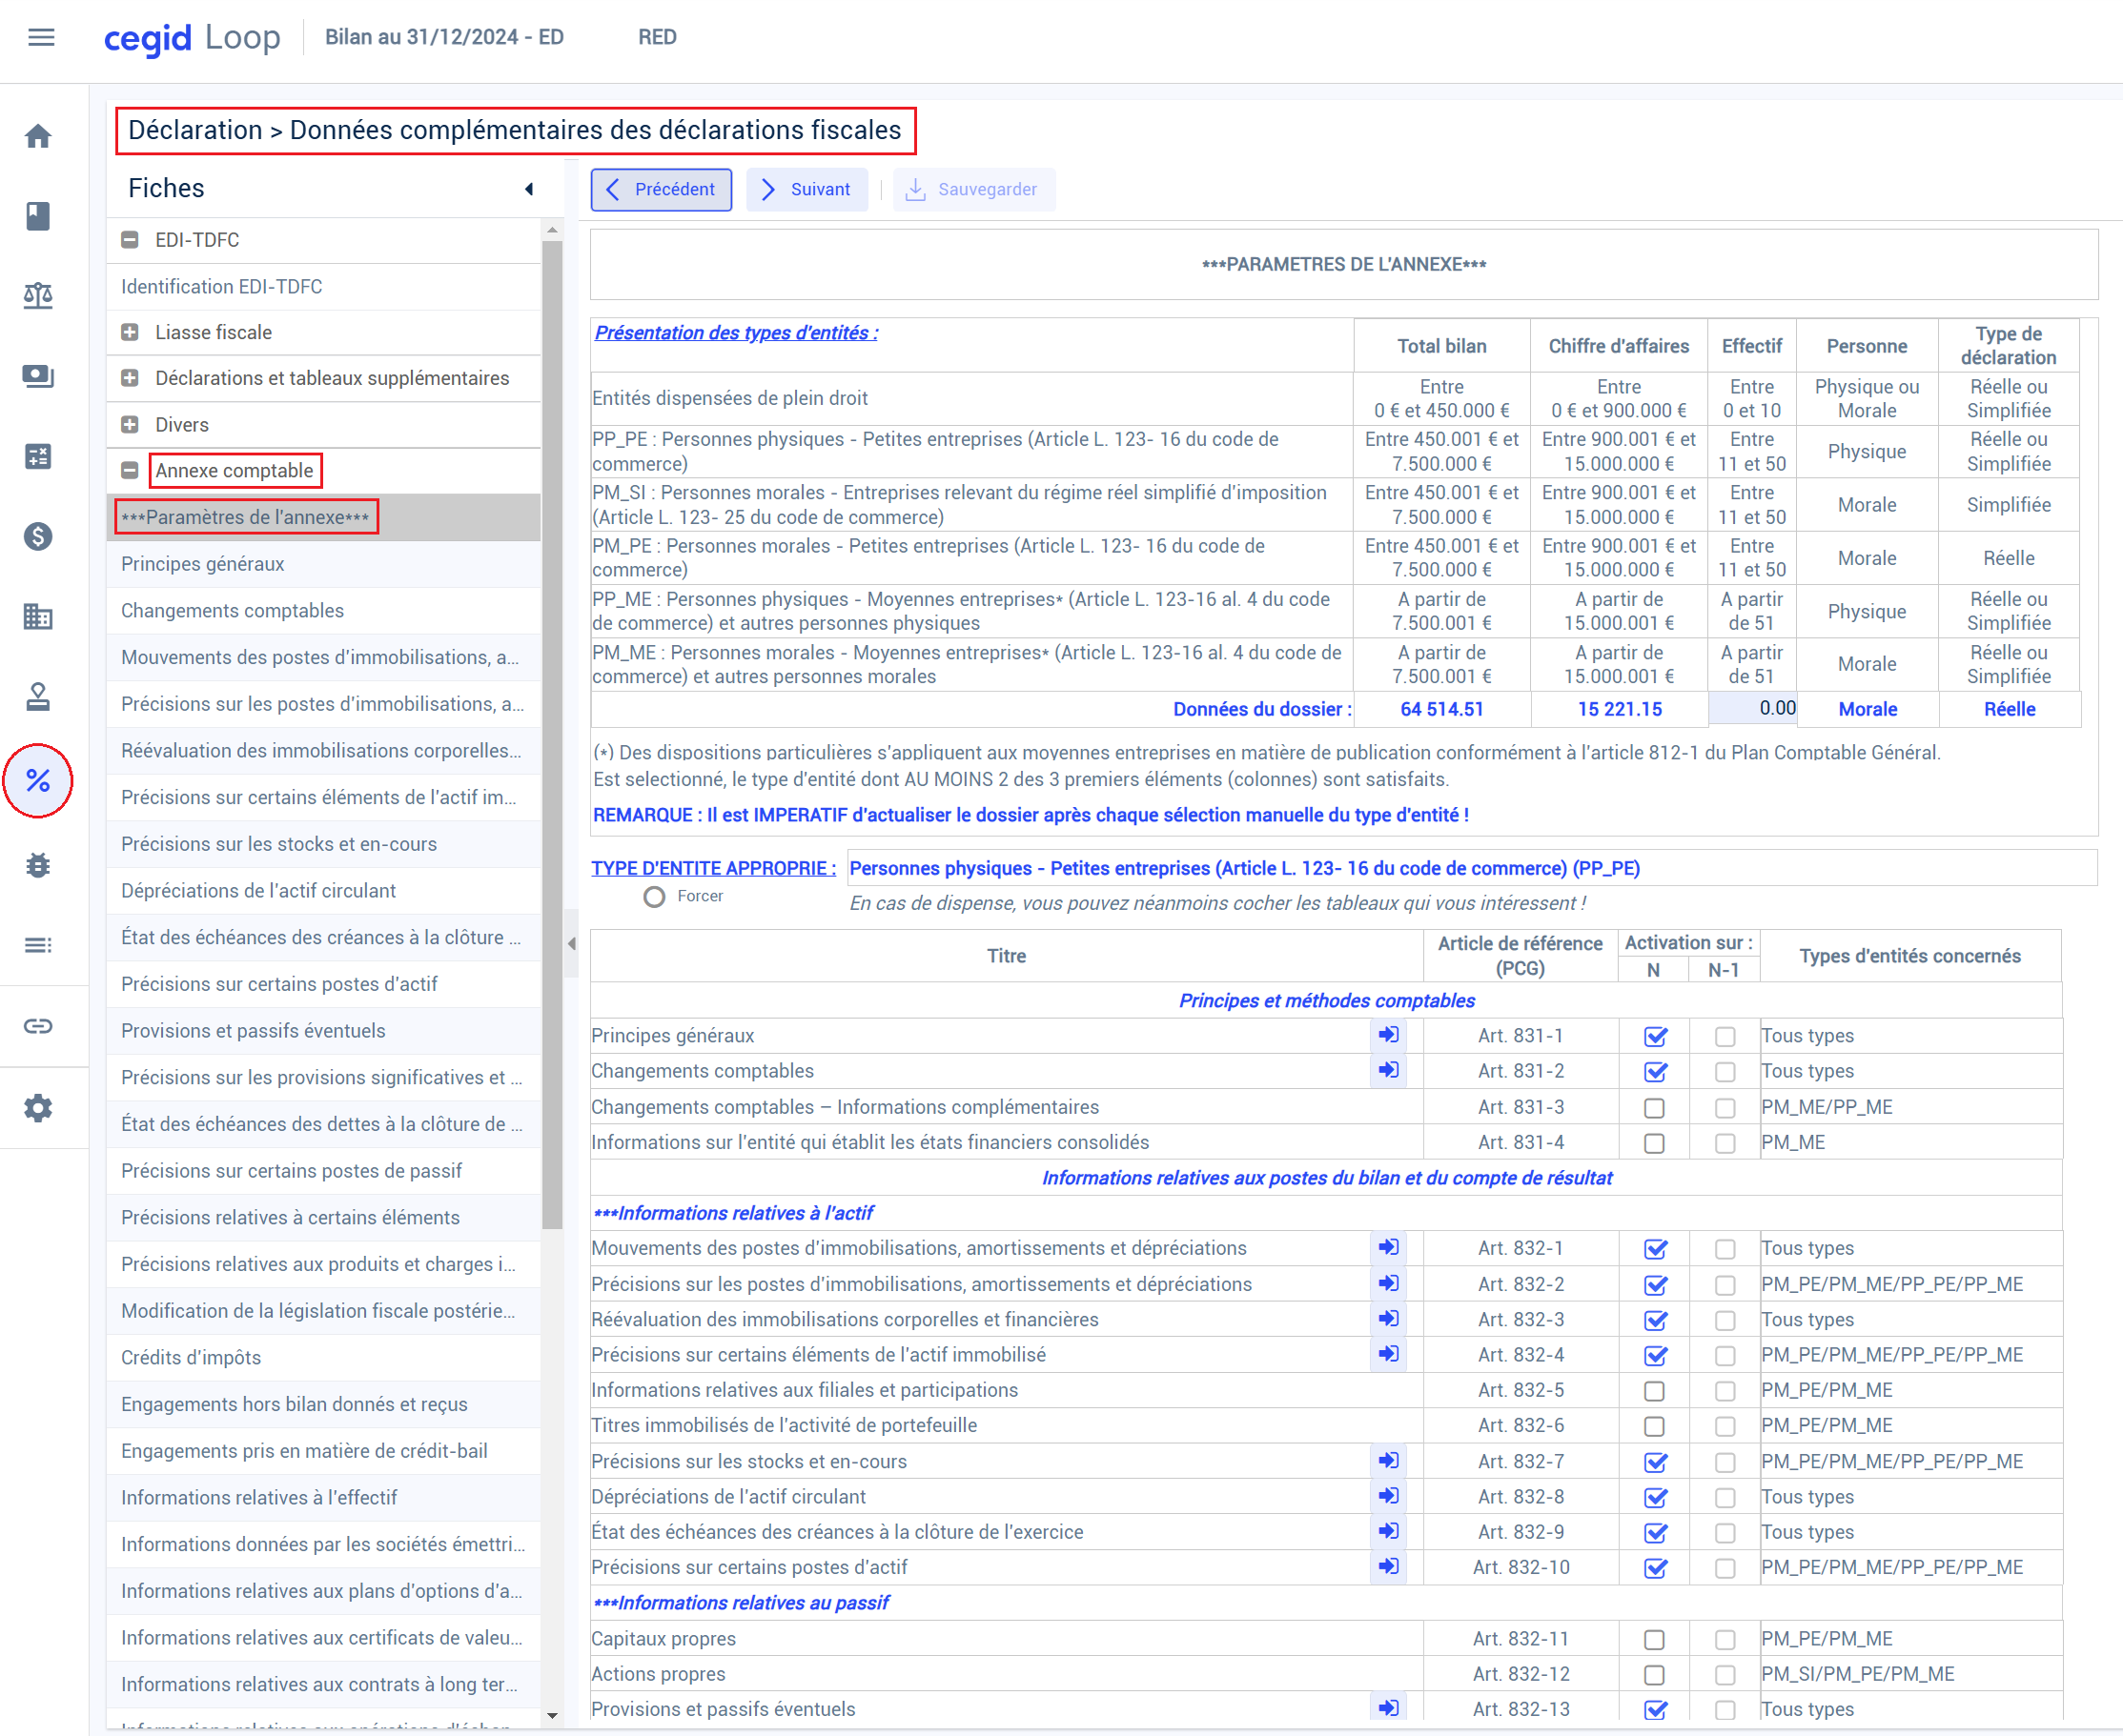2123x1736 pixels.
Task: Check N checkbox for Art. 831-3
Action: tap(1655, 1108)
